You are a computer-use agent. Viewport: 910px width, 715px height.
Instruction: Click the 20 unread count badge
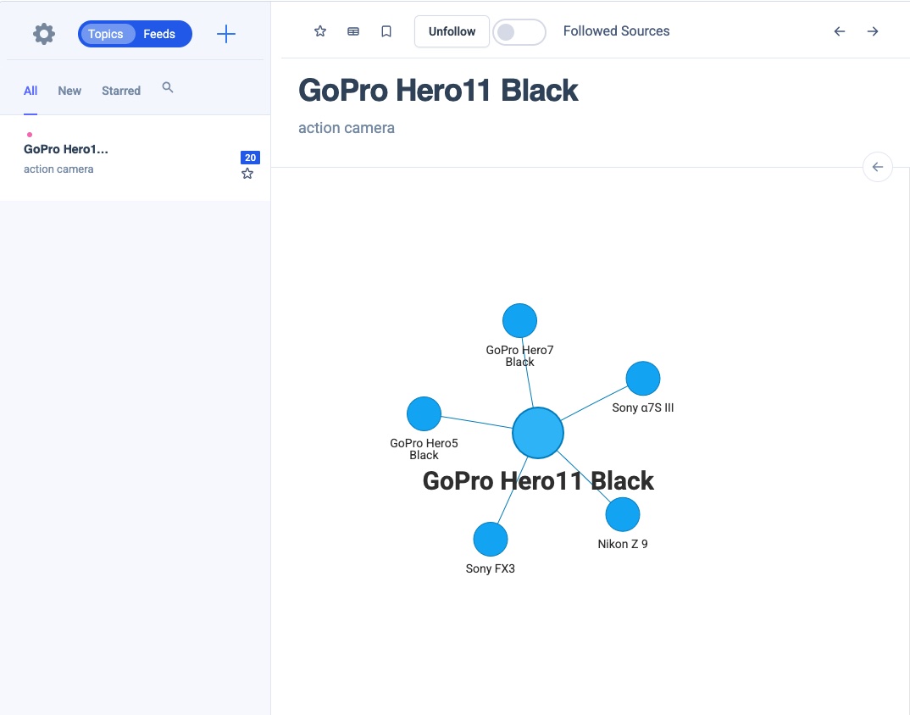pyautogui.click(x=250, y=158)
